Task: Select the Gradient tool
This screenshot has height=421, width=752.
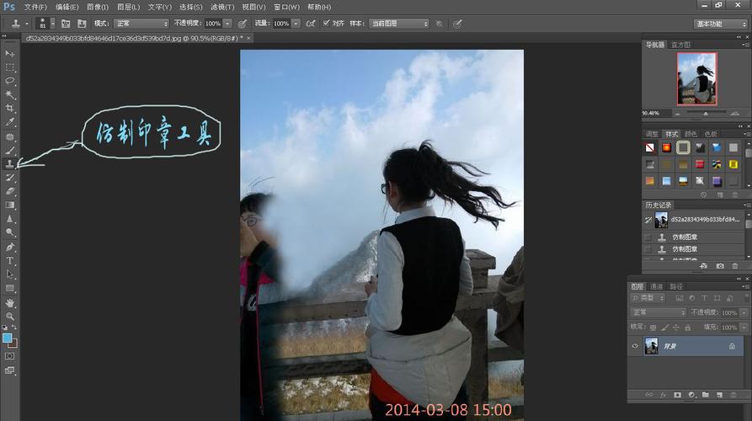Action: 9,205
